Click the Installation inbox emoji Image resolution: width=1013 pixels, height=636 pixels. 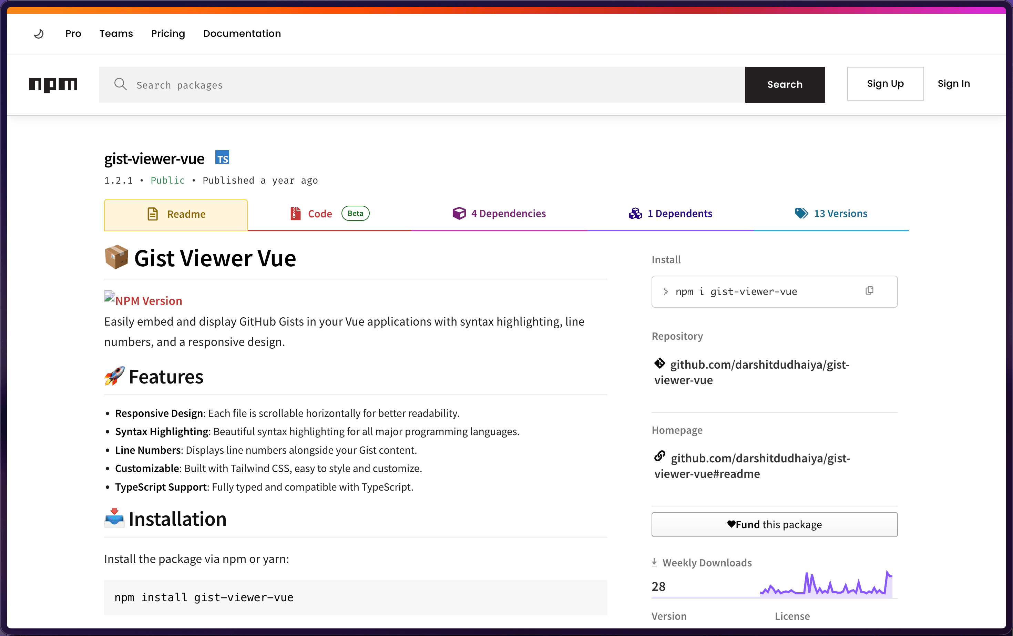pos(114,518)
